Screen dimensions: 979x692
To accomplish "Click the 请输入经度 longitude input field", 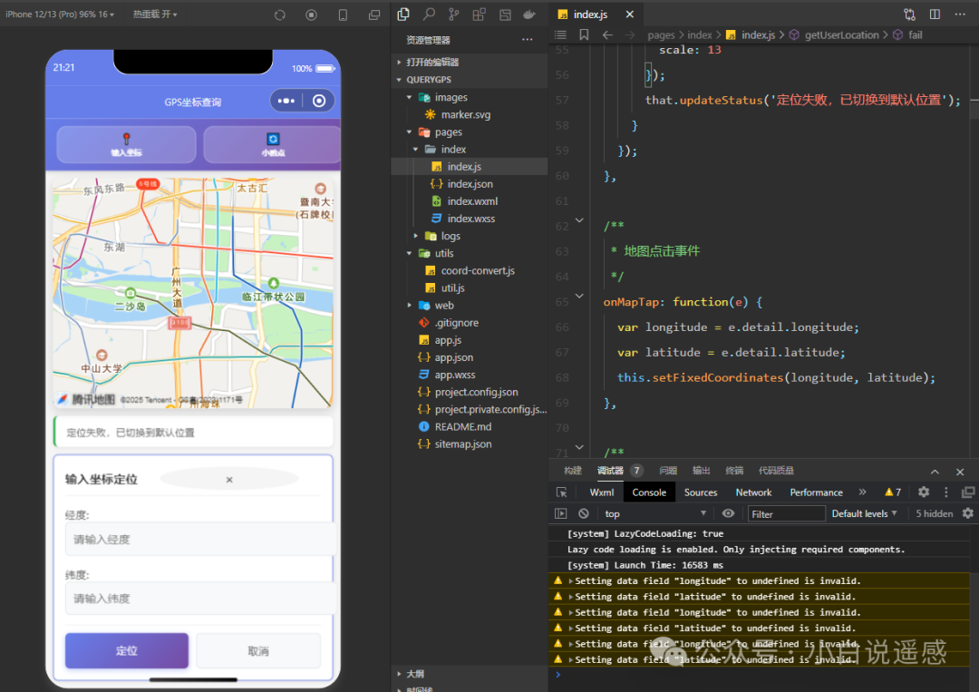I will pos(199,539).
